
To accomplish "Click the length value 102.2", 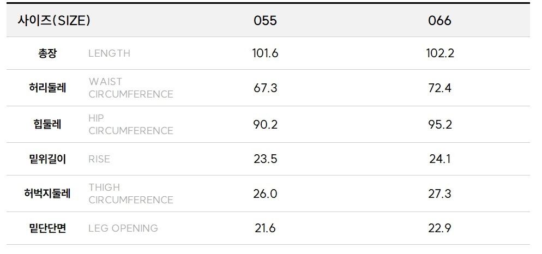I will coord(440,53).
